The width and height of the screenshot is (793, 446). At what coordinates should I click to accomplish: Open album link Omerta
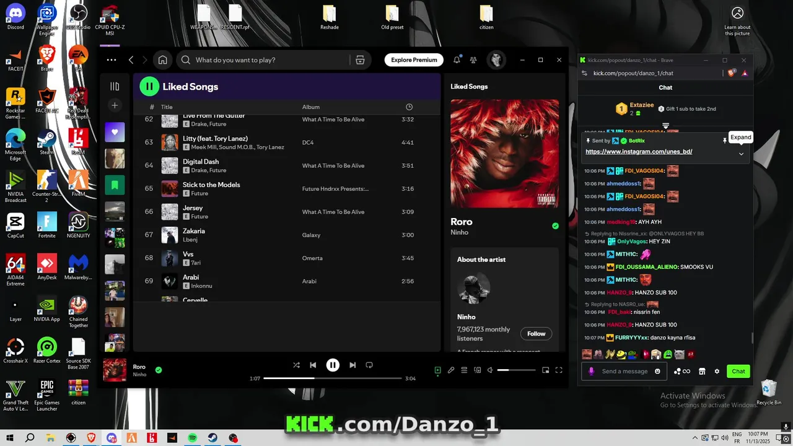[x=312, y=258]
